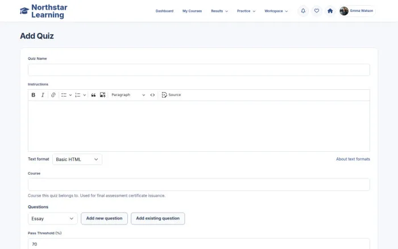Click the Add new question button
Screen dimensions: 398x249
tap(104, 218)
